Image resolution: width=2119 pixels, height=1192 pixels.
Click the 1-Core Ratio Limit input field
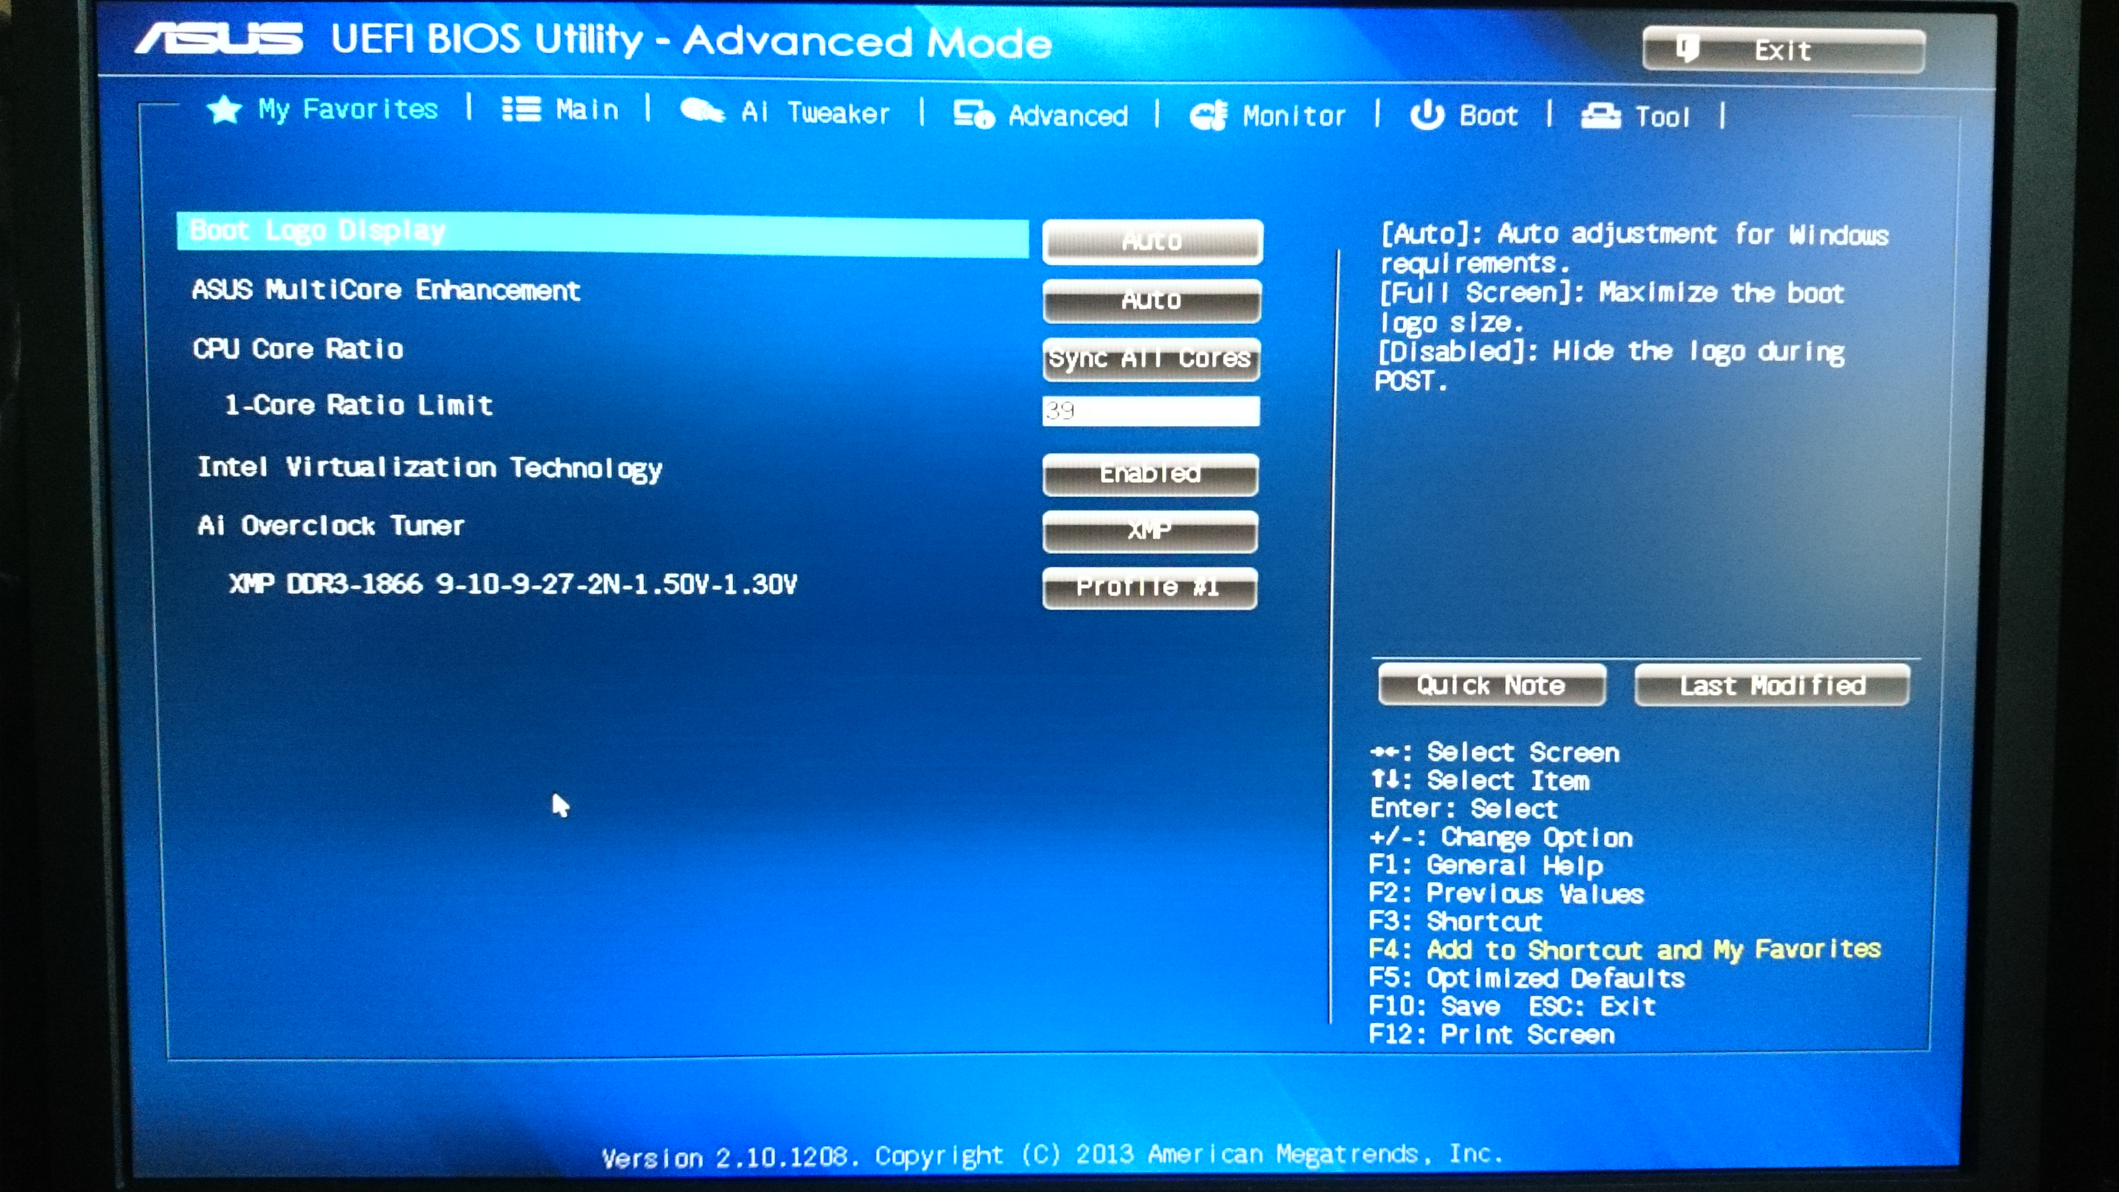(x=1150, y=411)
